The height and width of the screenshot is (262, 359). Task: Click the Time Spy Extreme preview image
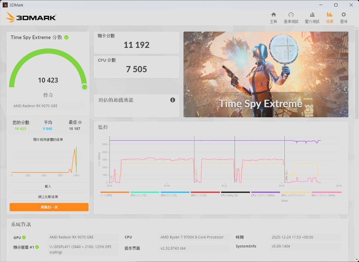(x=266, y=74)
